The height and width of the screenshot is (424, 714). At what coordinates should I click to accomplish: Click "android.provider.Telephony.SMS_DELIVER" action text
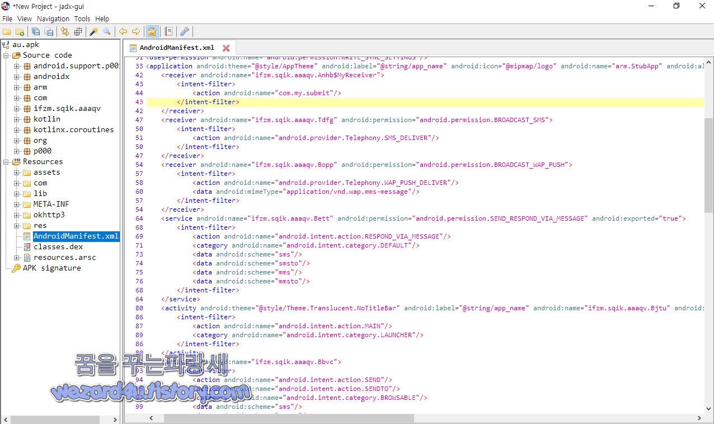355,138
